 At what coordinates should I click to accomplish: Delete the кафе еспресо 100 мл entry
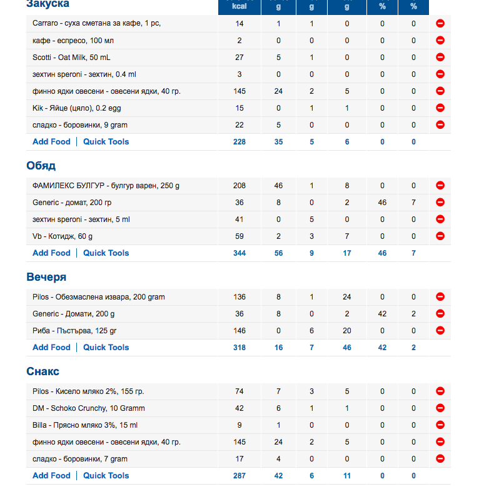(440, 41)
